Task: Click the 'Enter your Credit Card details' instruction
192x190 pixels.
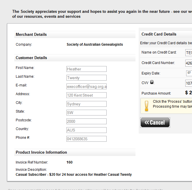Action: pyautogui.click(x=166, y=43)
